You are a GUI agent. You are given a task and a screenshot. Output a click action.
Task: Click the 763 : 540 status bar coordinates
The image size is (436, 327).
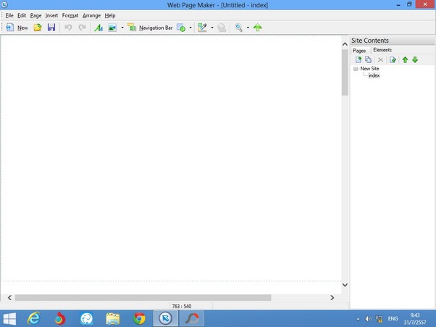click(182, 306)
